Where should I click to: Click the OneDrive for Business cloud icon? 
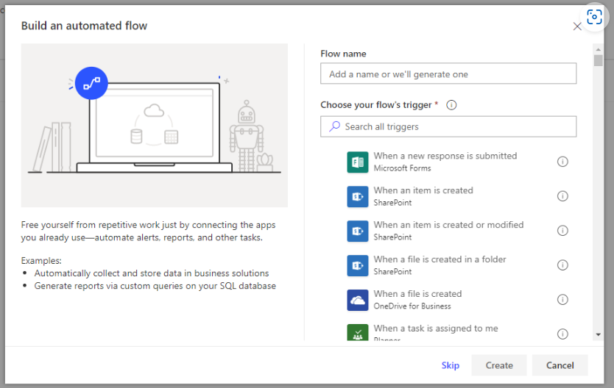tap(358, 300)
